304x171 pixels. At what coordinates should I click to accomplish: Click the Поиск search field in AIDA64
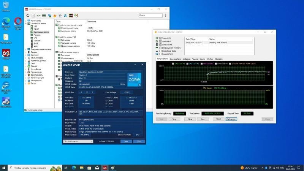(150, 15)
